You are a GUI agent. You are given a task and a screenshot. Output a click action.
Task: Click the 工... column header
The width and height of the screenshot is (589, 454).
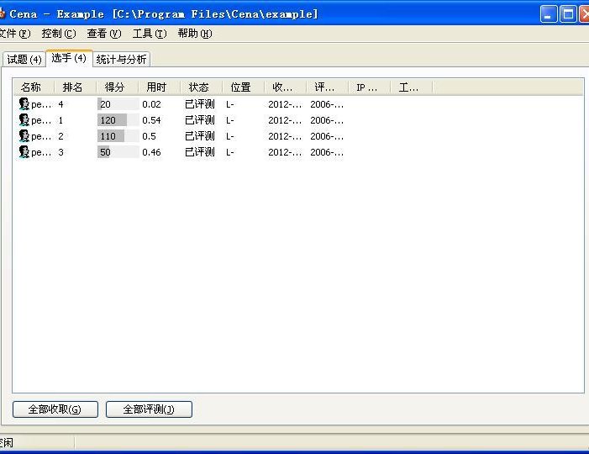tap(412, 87)
